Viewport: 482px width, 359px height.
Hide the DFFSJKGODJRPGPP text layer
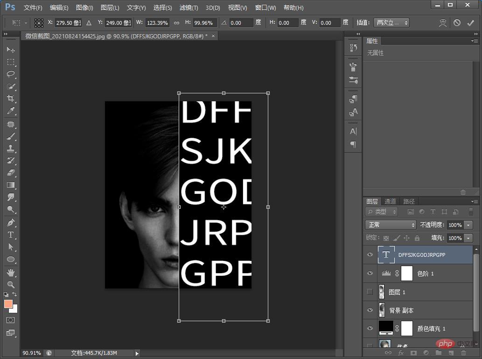click(x=370, y=255)
